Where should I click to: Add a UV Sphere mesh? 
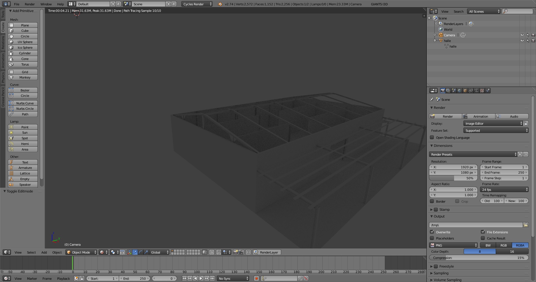(23, 42)
